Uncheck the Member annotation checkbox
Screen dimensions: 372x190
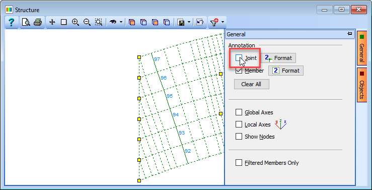click(x=239, y=71)
